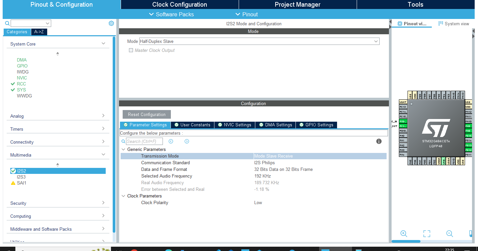
Task: Click the parameter search field
Action: click(x=144, y=141)
